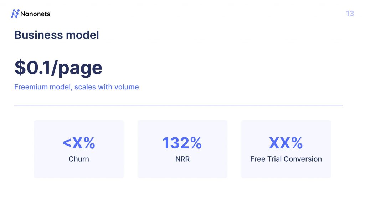Viewport: 365px width, 205px height.
Task: Select the Free Trial Conversion label
Action: (286, 159)
